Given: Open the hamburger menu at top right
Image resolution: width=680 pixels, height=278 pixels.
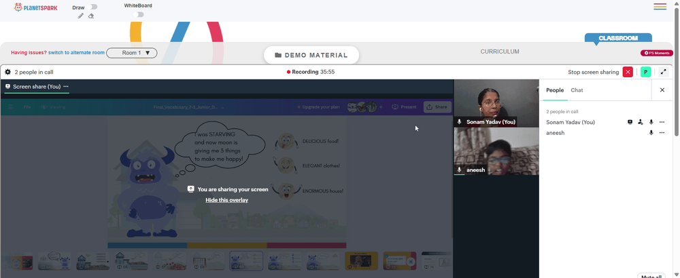Looking at the screenshot, I should [660, 7].
